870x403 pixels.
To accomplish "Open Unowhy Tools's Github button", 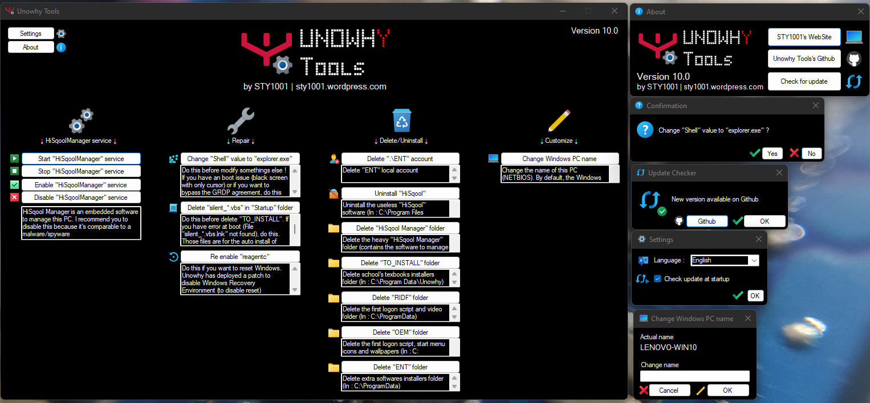I will coord(804,59).
